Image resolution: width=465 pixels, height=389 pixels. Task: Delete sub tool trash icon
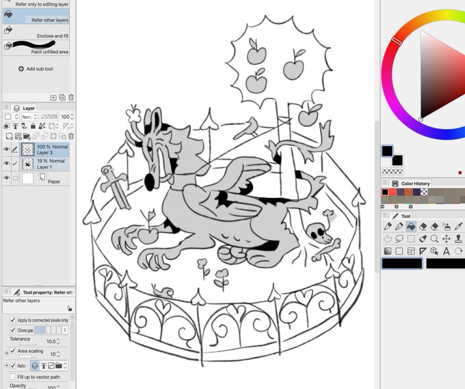(x=71, y=98)
